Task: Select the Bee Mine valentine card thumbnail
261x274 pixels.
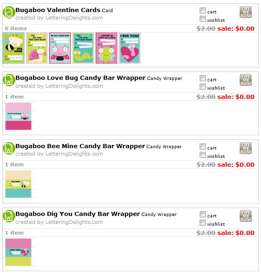Action: (x=13, y=48)
